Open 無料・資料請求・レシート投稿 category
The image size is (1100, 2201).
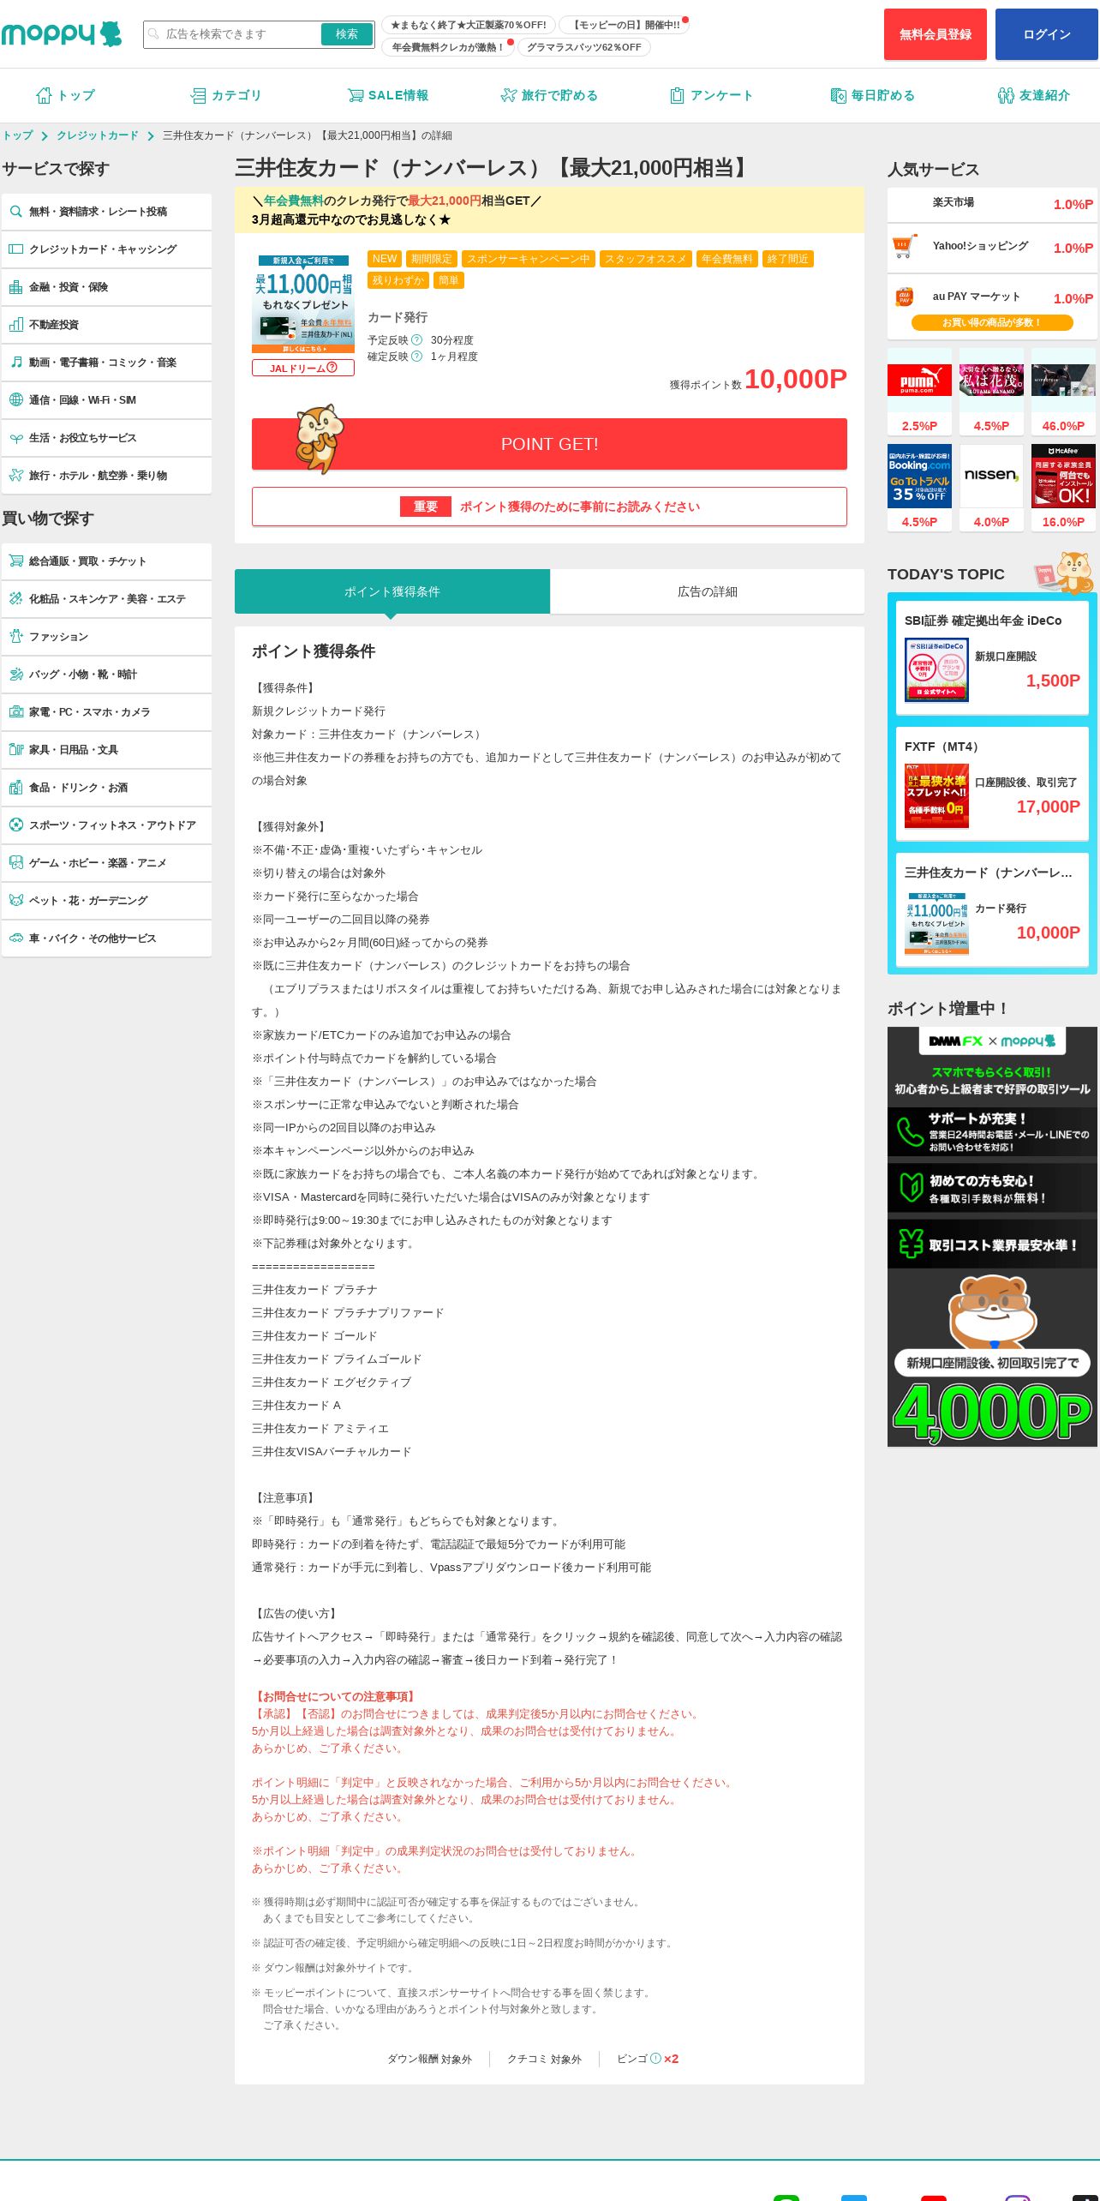[x=106, y=212]
